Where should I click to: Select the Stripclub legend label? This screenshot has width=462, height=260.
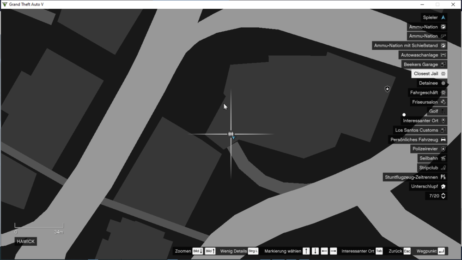(x=429, y=168)
